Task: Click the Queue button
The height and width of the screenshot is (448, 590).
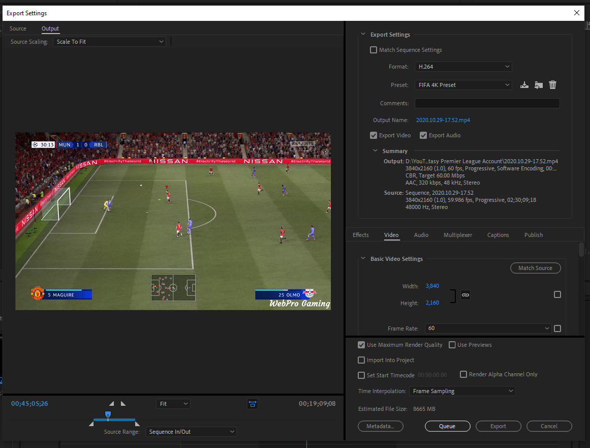Action: coord(447,426)
